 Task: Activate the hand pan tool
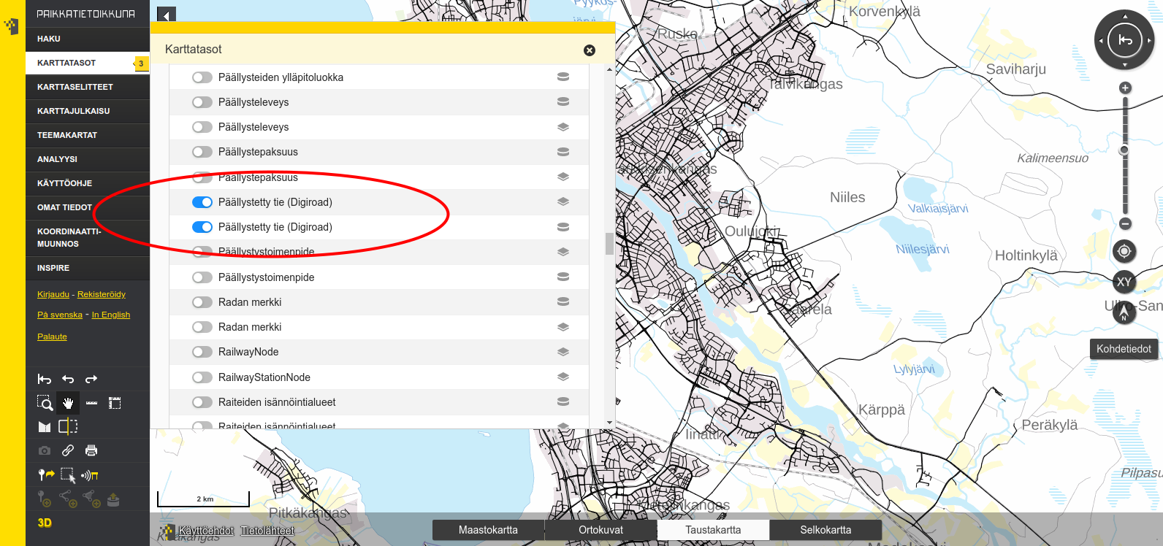pyautogui.click(x=68, y=403)
